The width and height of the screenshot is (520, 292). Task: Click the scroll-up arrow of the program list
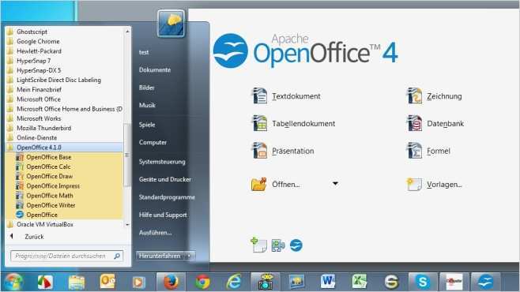tap(127, 32)
